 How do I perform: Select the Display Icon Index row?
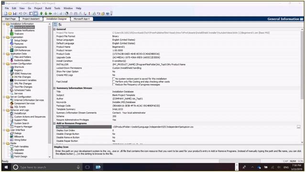tap(177, 130)
